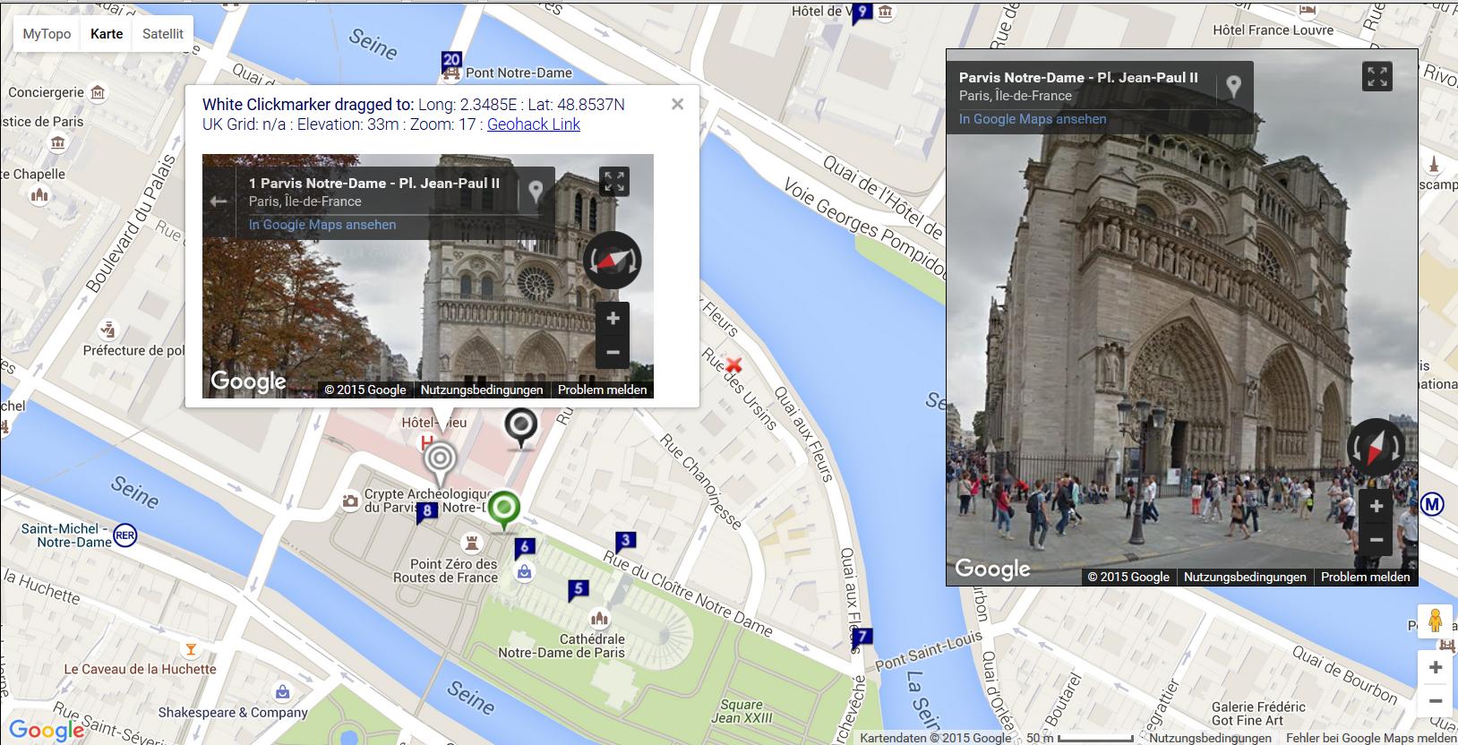Select the Karte map type
This screenshot has width=1458, height=745.
pos(107,34)
